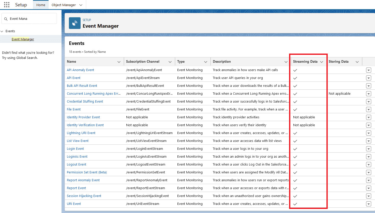Open the Name column header menu chevron
Viewport: 375px width, 213px height.
point(119,62)
